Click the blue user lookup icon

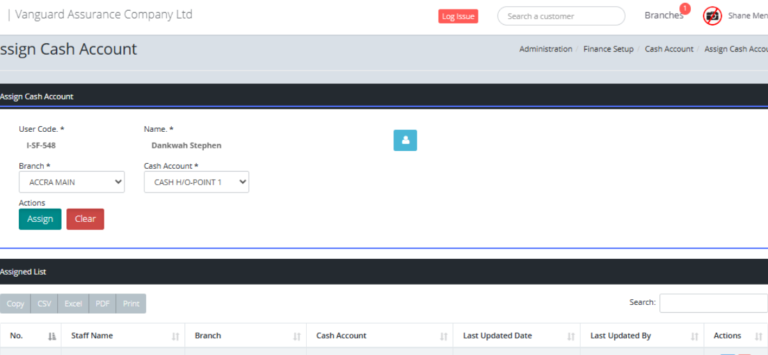404,140
